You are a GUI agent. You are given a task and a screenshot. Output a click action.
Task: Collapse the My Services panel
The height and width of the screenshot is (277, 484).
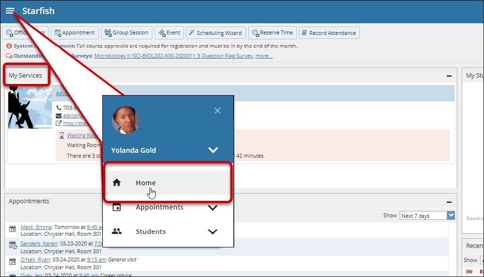449,76
